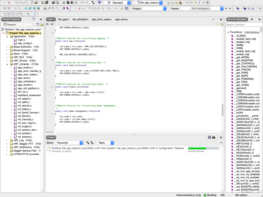
Task: Click the editor horizontal scrollbar
Action: click(50, 132)
